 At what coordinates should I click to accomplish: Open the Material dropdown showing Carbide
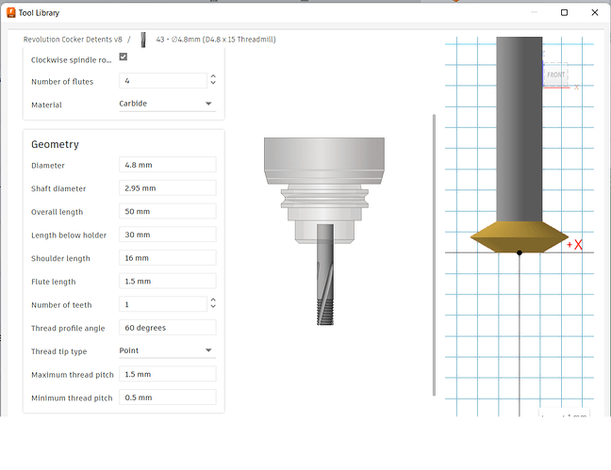[x=168, y=104]
